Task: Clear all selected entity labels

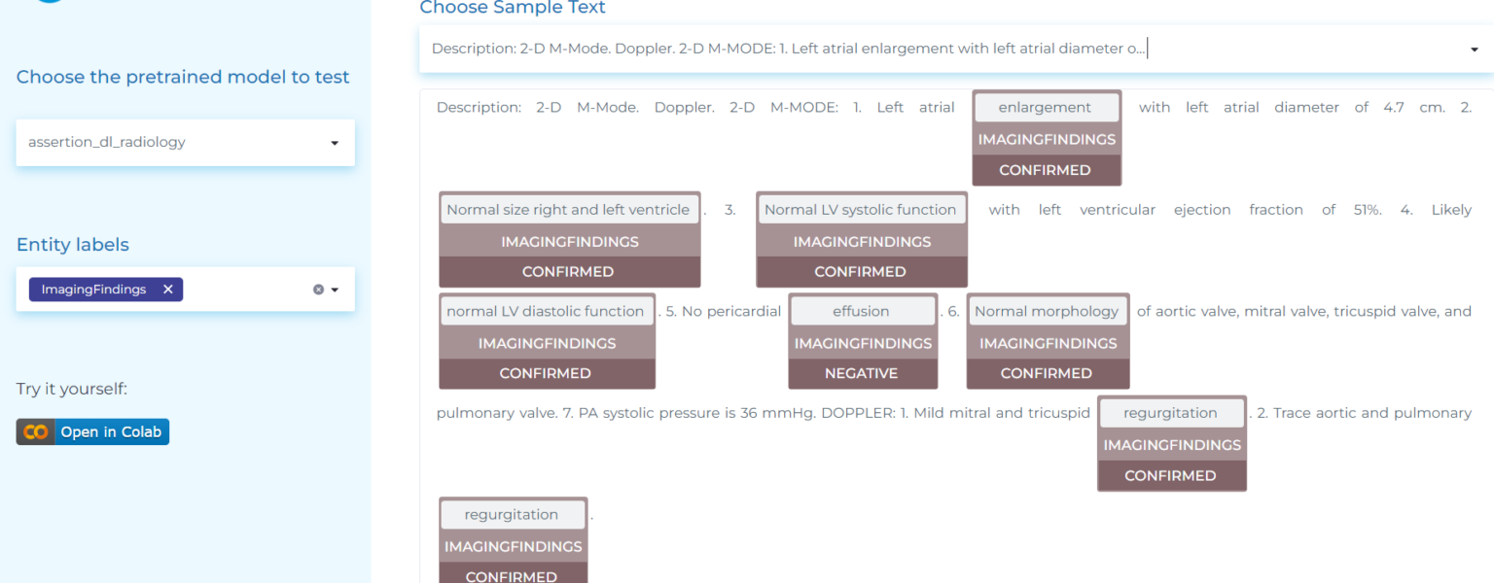Action: point(318,290)
